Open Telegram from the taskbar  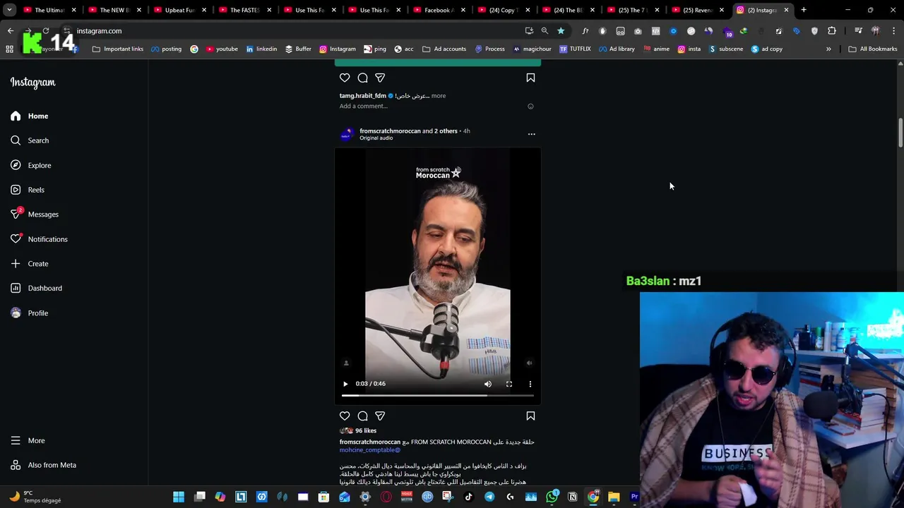click(x=489, y=497)
